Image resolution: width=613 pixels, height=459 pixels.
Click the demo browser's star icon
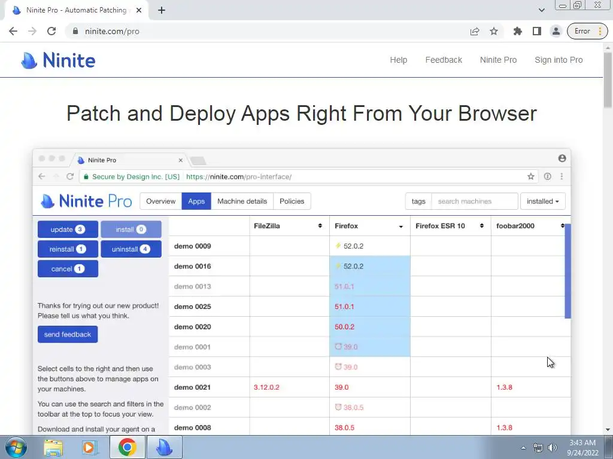click(530, 176)
